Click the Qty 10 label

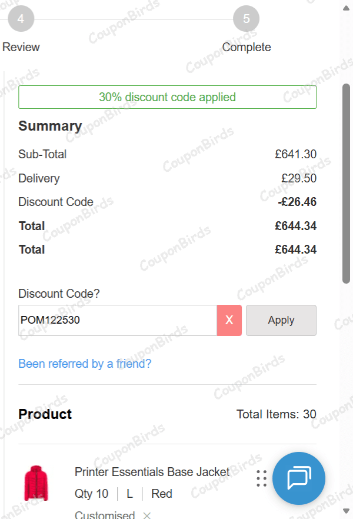[x=92, y=494]
